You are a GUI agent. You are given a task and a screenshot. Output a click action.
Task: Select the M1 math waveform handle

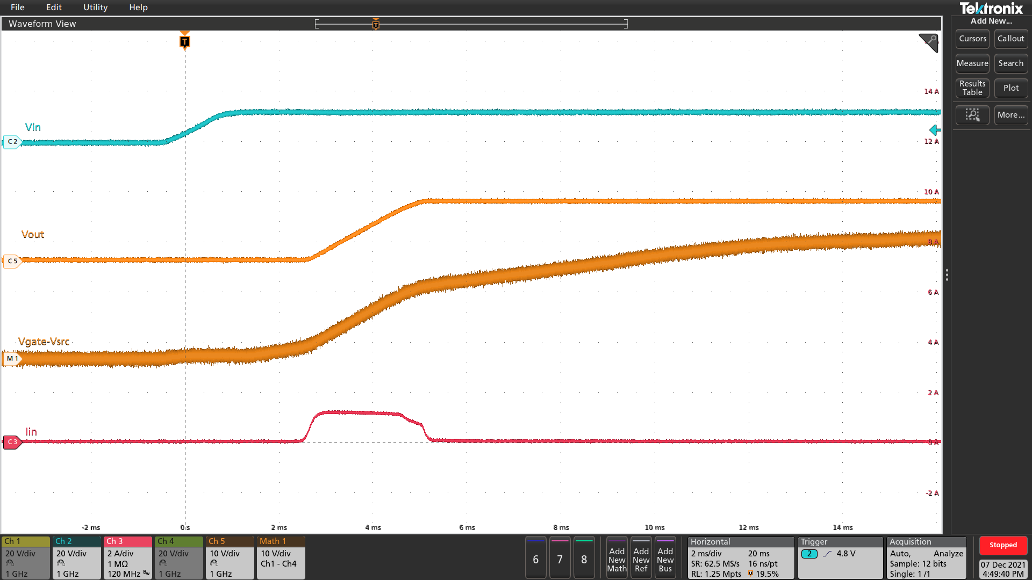click(x=12, y=359)
